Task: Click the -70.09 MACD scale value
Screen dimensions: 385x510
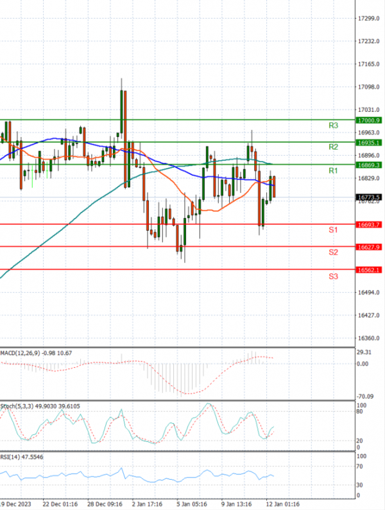Action: 365,396
